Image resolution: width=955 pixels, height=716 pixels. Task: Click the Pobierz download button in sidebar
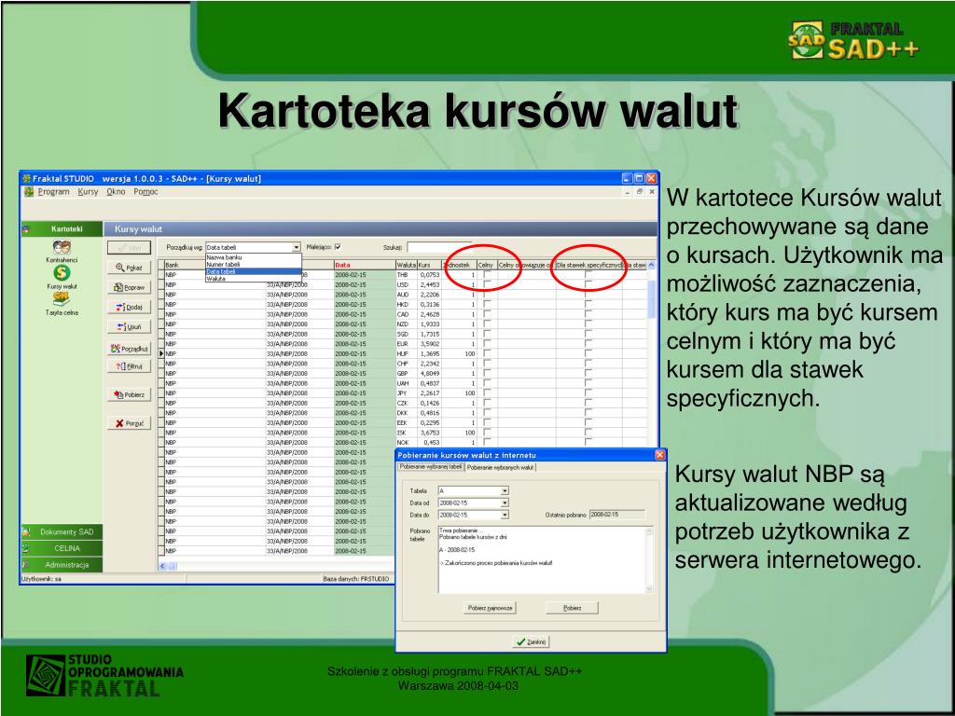[x=129, y=394]
